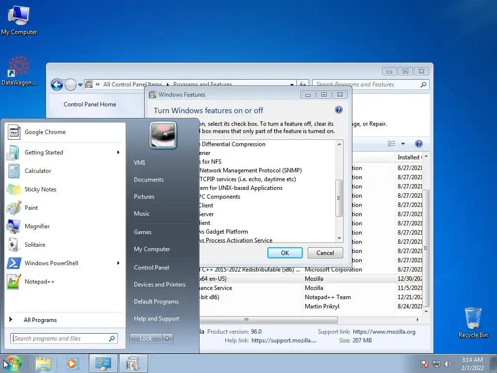Expand Windows PowerShell jump list arrow

point(118,263)
